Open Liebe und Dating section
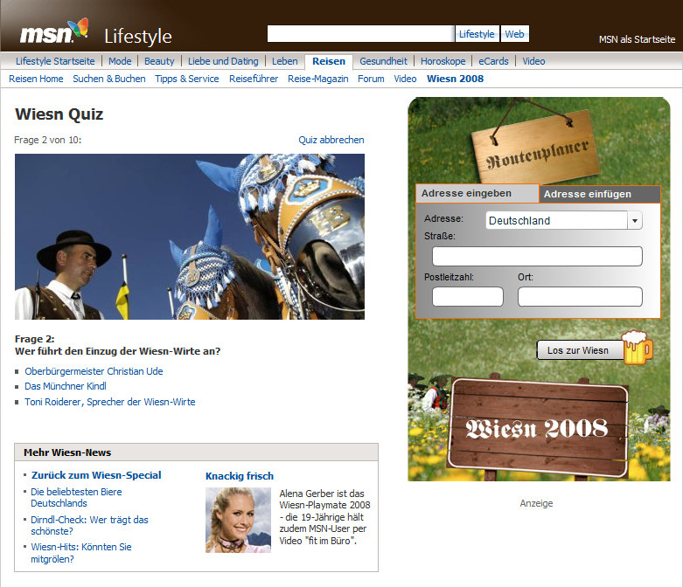 223,61
